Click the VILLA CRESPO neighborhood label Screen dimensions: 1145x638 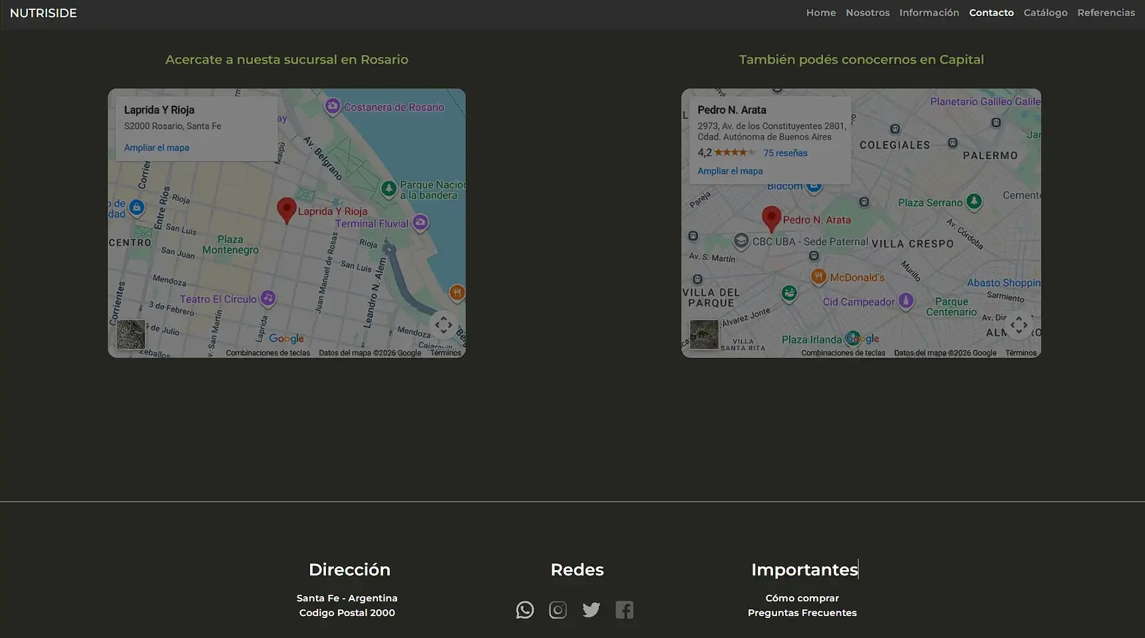click(913, 244)
